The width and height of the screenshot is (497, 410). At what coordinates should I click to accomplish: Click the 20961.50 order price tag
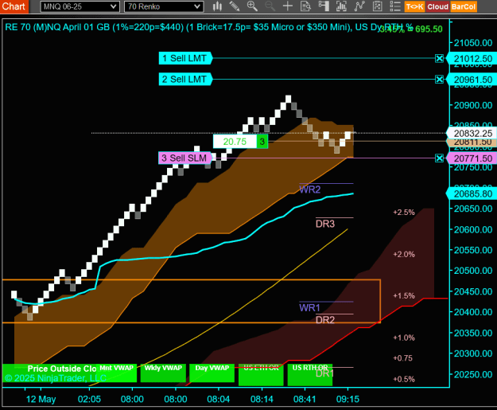[472, 80]
